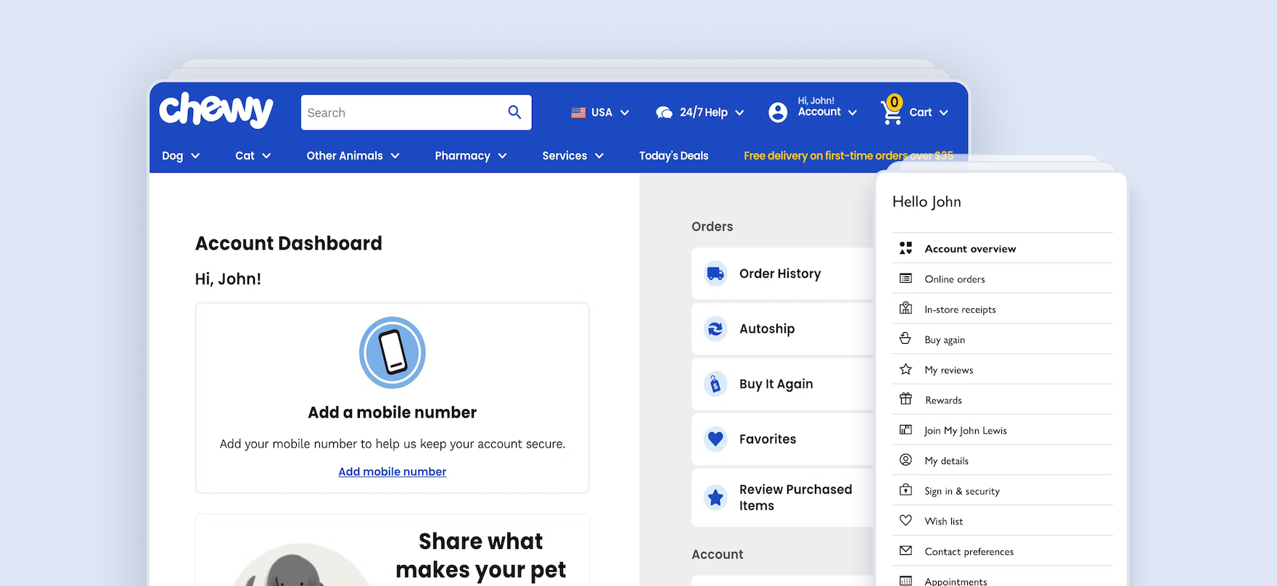Click the Chewy logo
This screenshot has height=586, width=1277.
coord(215,110)
